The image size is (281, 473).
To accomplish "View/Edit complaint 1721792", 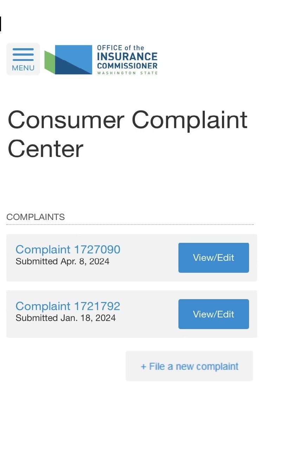I will [x=214, y=314].
